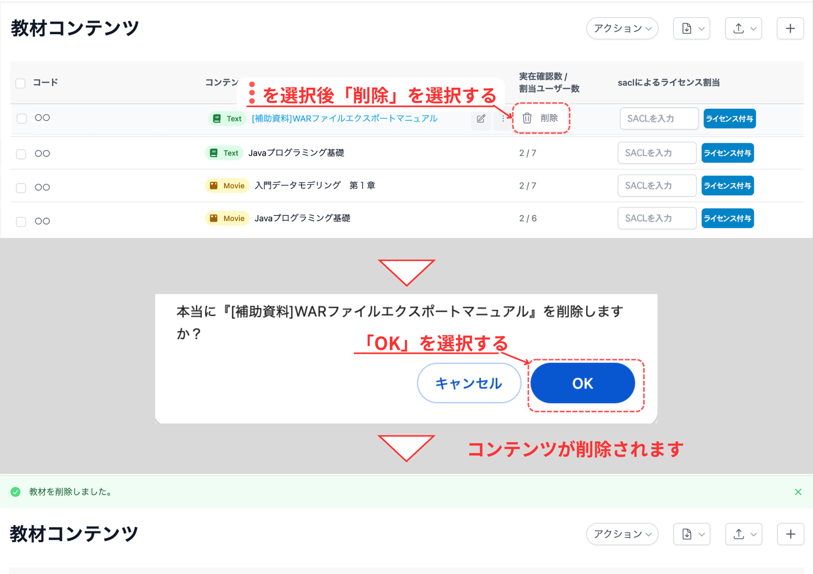Click the upload/export icon in the top toolbar
Image resolution: width=813 pixels, height=574 pixels.
click(739, 28)
